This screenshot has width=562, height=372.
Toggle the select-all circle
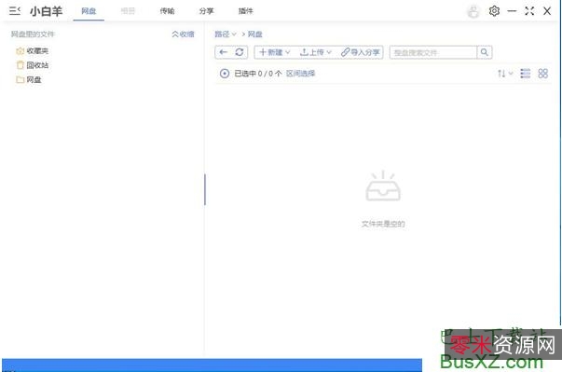click(x=225, y=74)
